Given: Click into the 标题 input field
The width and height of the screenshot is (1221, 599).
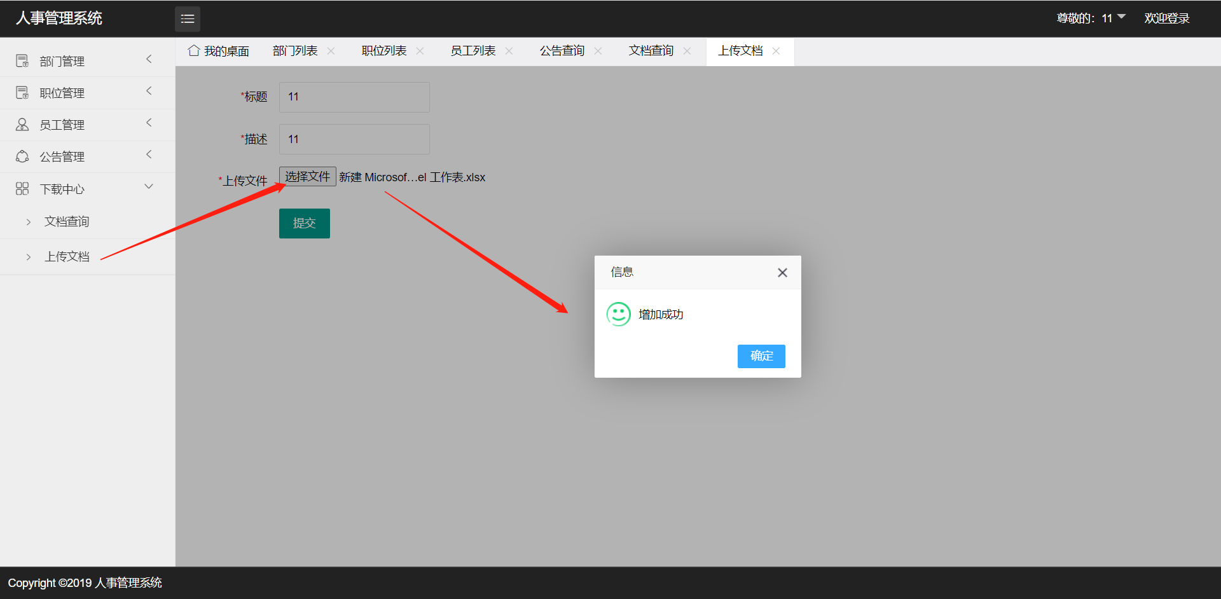Looking at the screenshot, I should [x=354, y=97].
